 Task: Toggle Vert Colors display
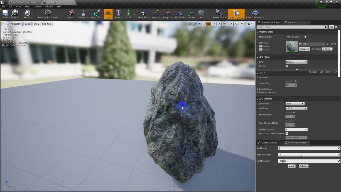(x=96, y=14)
